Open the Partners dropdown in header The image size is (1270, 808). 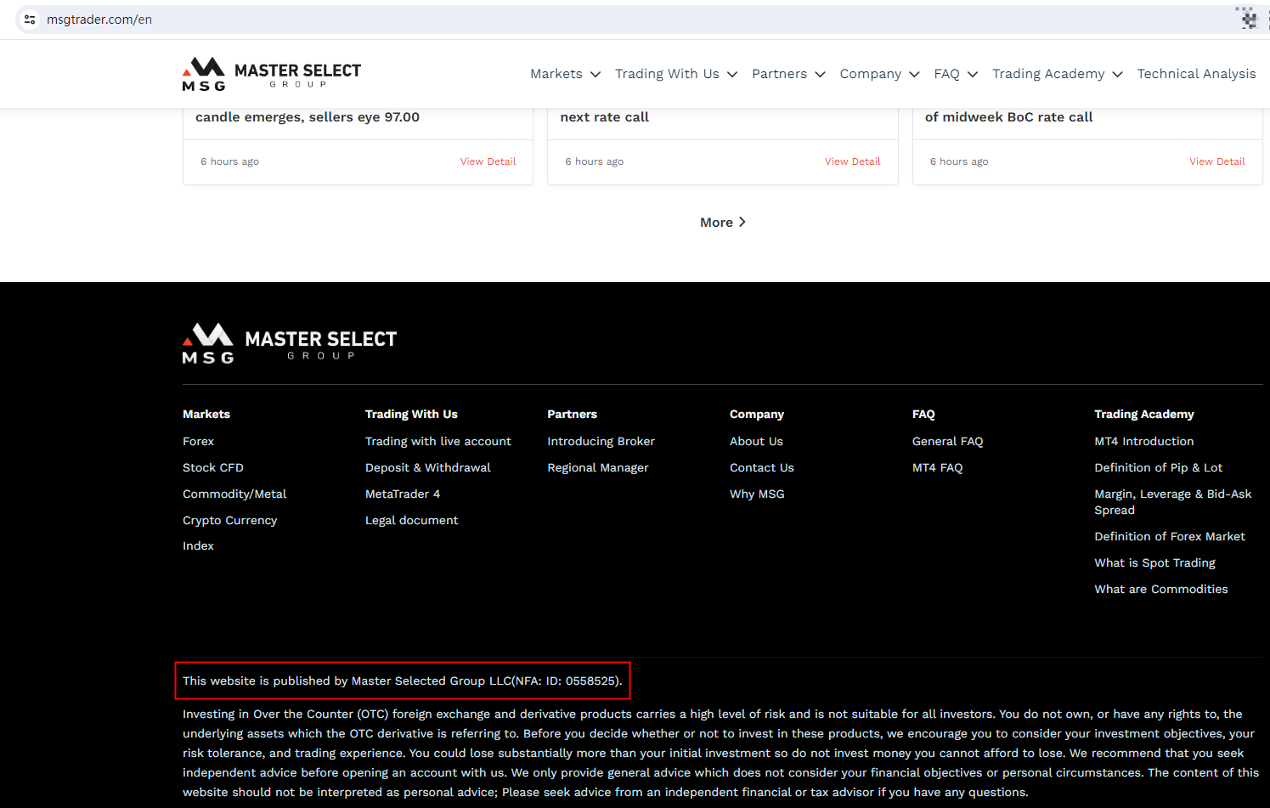point(788,74)
